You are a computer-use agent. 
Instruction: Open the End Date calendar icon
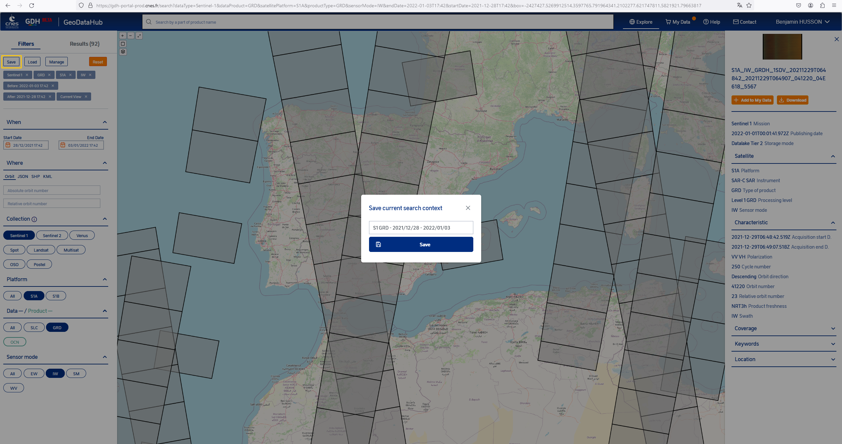pyautogui.click(x=63, y=145)
